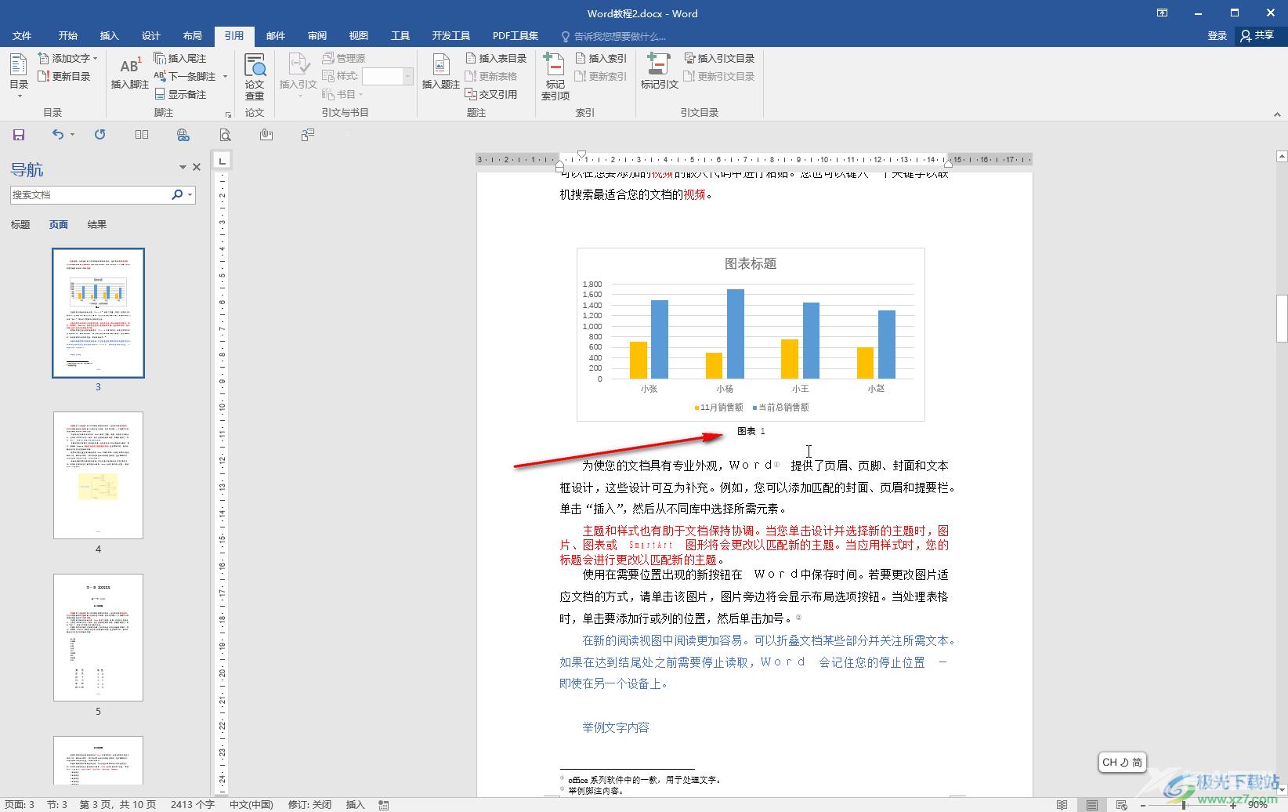This screenshot has width=1288, height=812.
Task: Show 标题 headings in navigation pane
Action: point(20,224)
